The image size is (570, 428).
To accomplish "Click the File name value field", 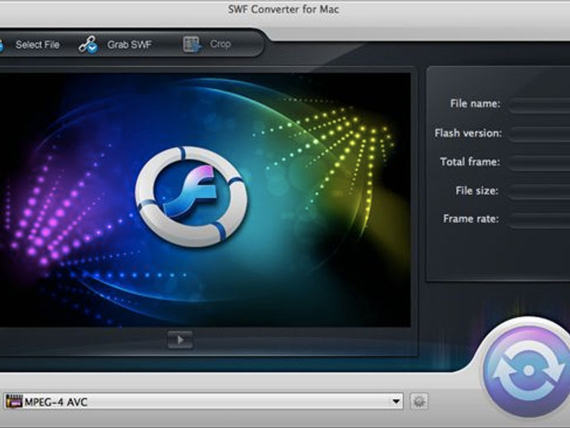I will click(539, 105).
